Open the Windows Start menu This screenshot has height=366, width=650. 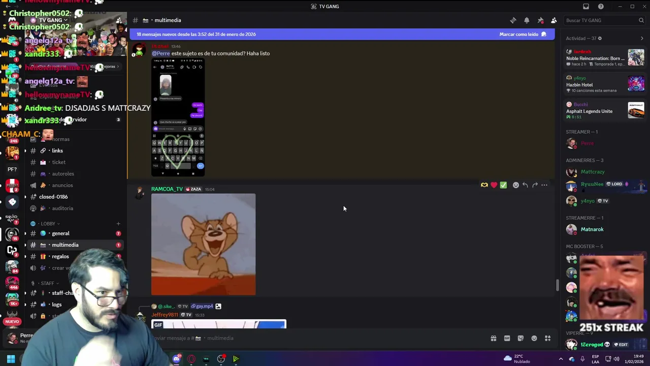pyautogui.click(x=11, y=359)
